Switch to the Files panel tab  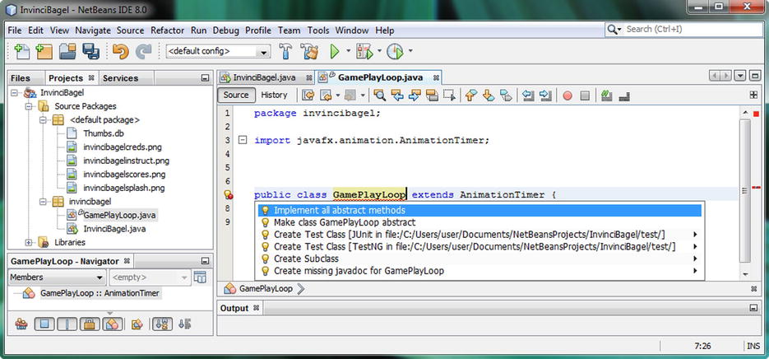click(20, 78)
